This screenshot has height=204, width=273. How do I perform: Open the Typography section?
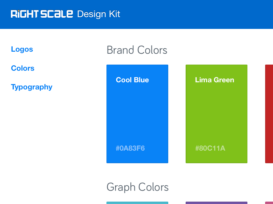point(31,87)
